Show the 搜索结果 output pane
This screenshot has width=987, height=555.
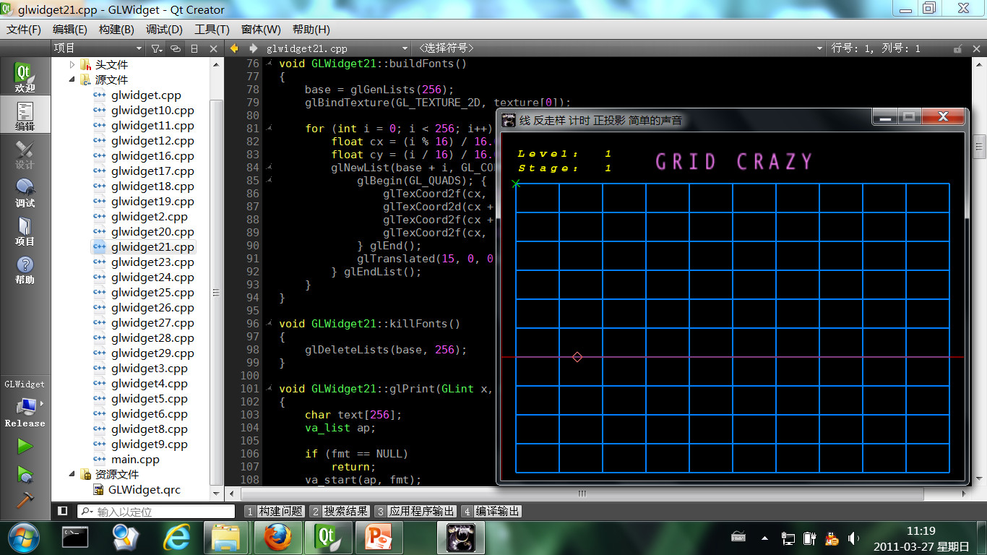340,511
